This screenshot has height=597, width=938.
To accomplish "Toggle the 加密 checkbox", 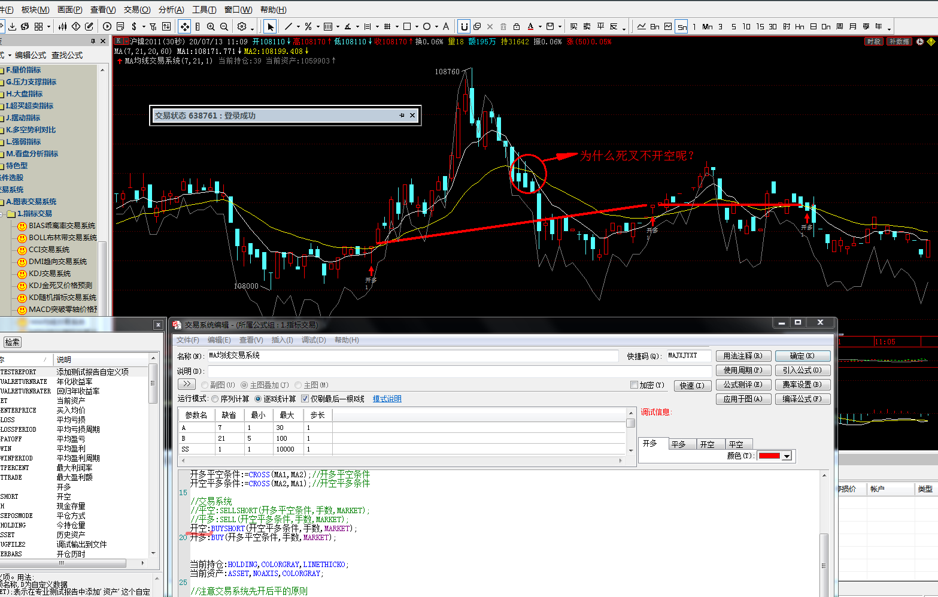I will (x=634, y=385).
